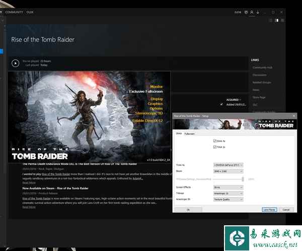Open the 'Rise of the Tomb Raider' inline article link
This screenshot has height=251, width=302.
click(x=56, y=174)
